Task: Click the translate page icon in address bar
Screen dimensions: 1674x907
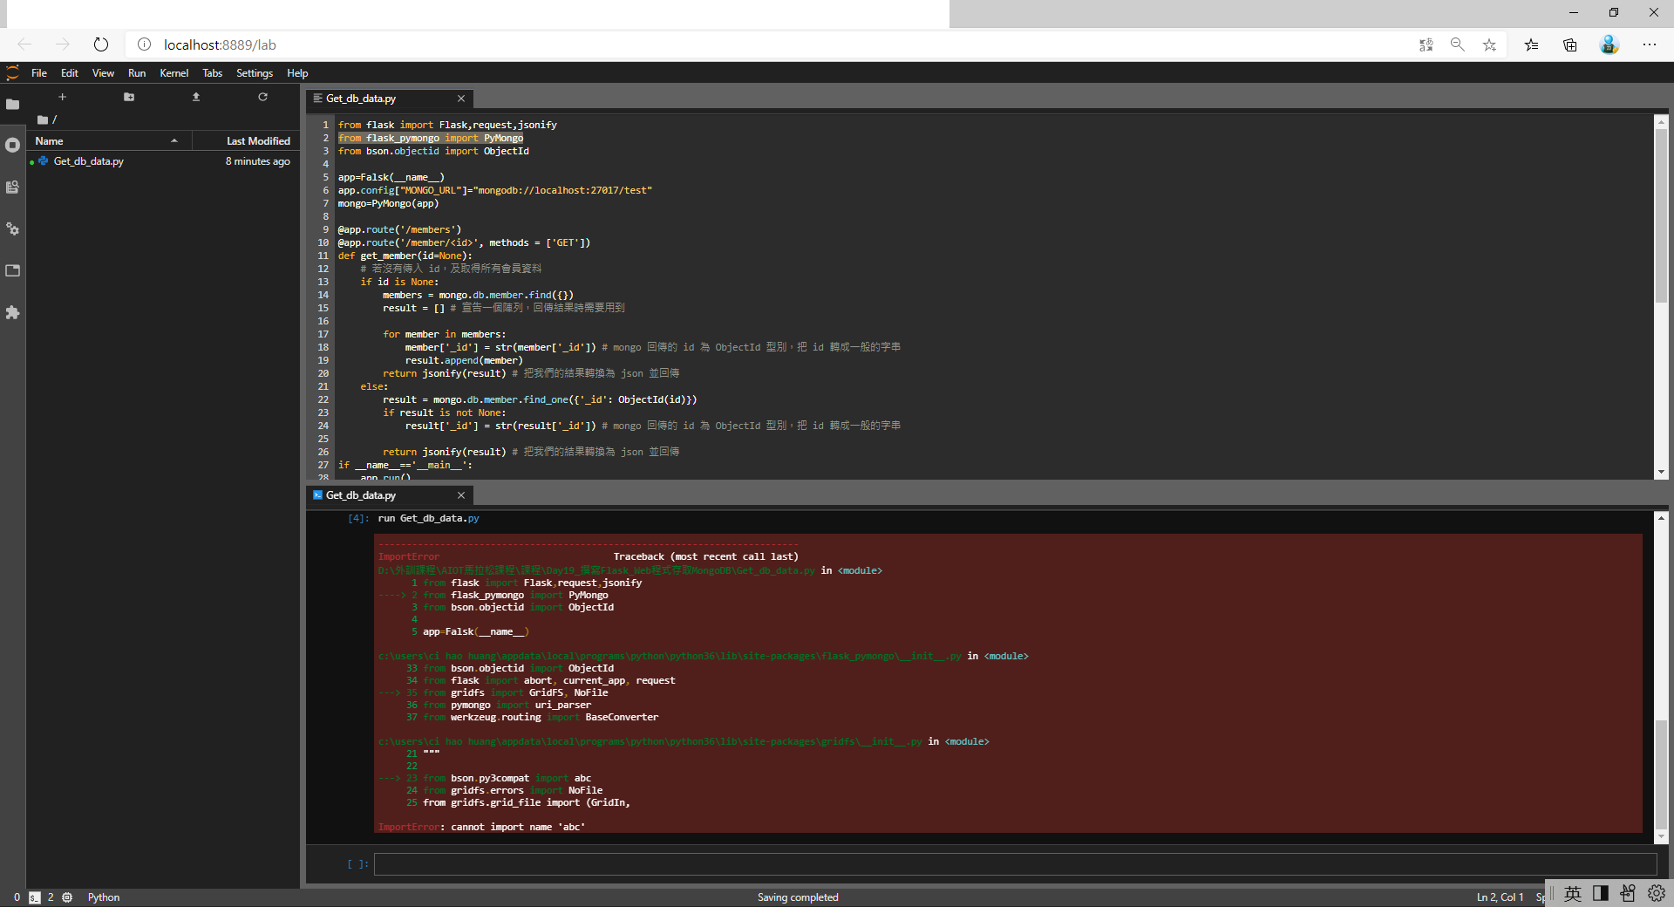Action: point(1426,44)
